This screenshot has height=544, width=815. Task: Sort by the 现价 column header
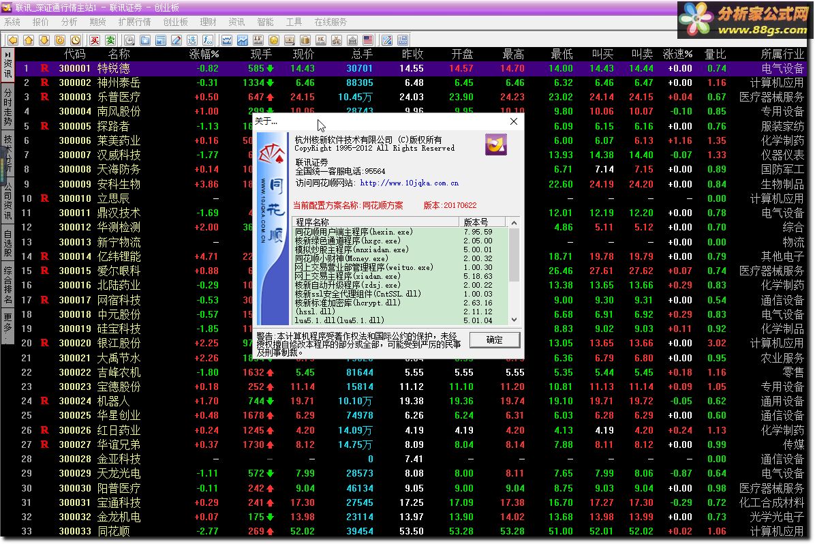point(303,54)
